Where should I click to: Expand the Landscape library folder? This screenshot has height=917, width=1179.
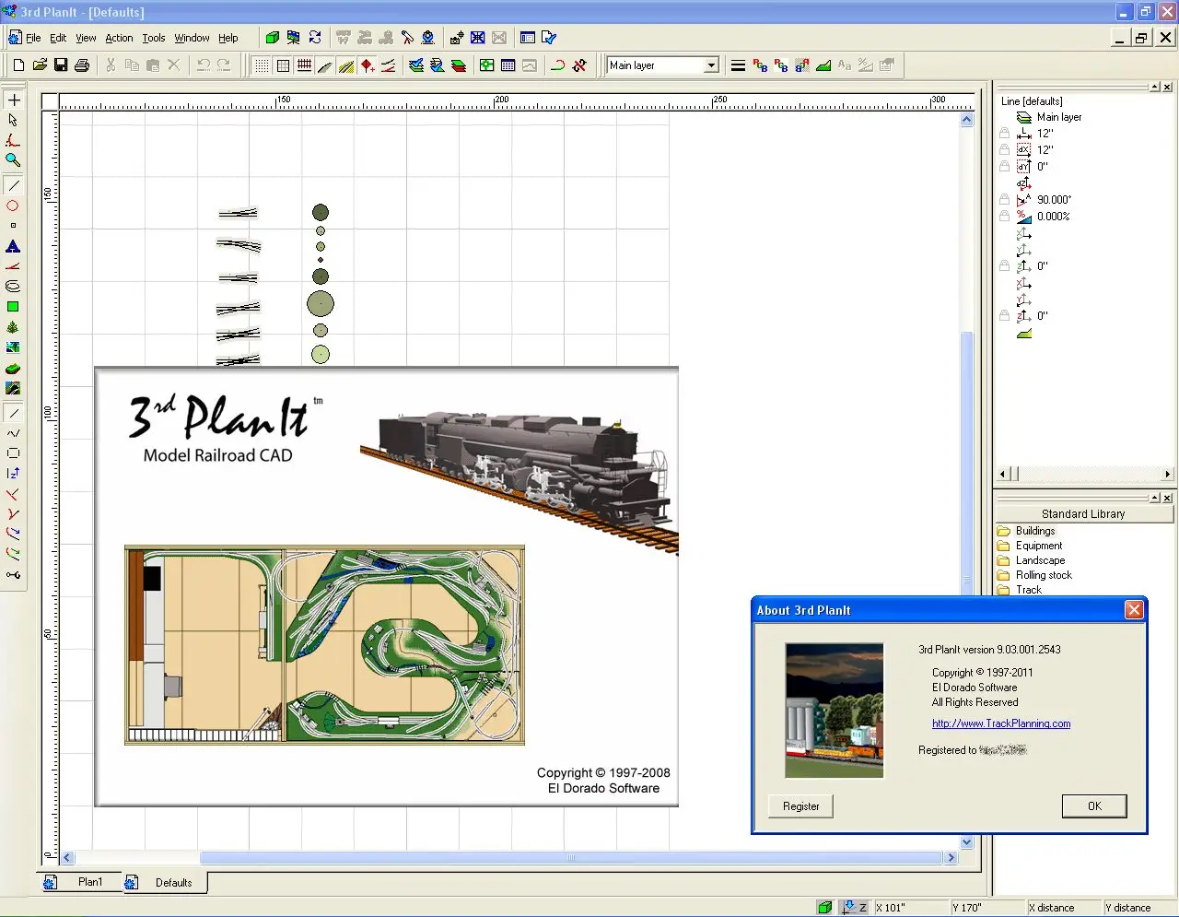coord(1031,560)
